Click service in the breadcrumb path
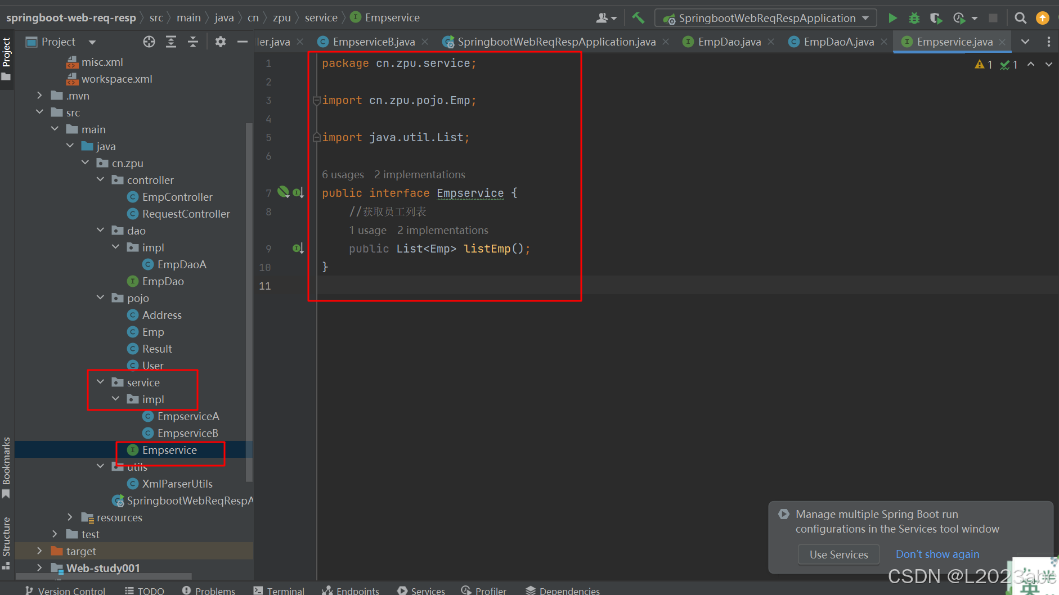This screenshot has height=595, width=1059. pos(321,18)
